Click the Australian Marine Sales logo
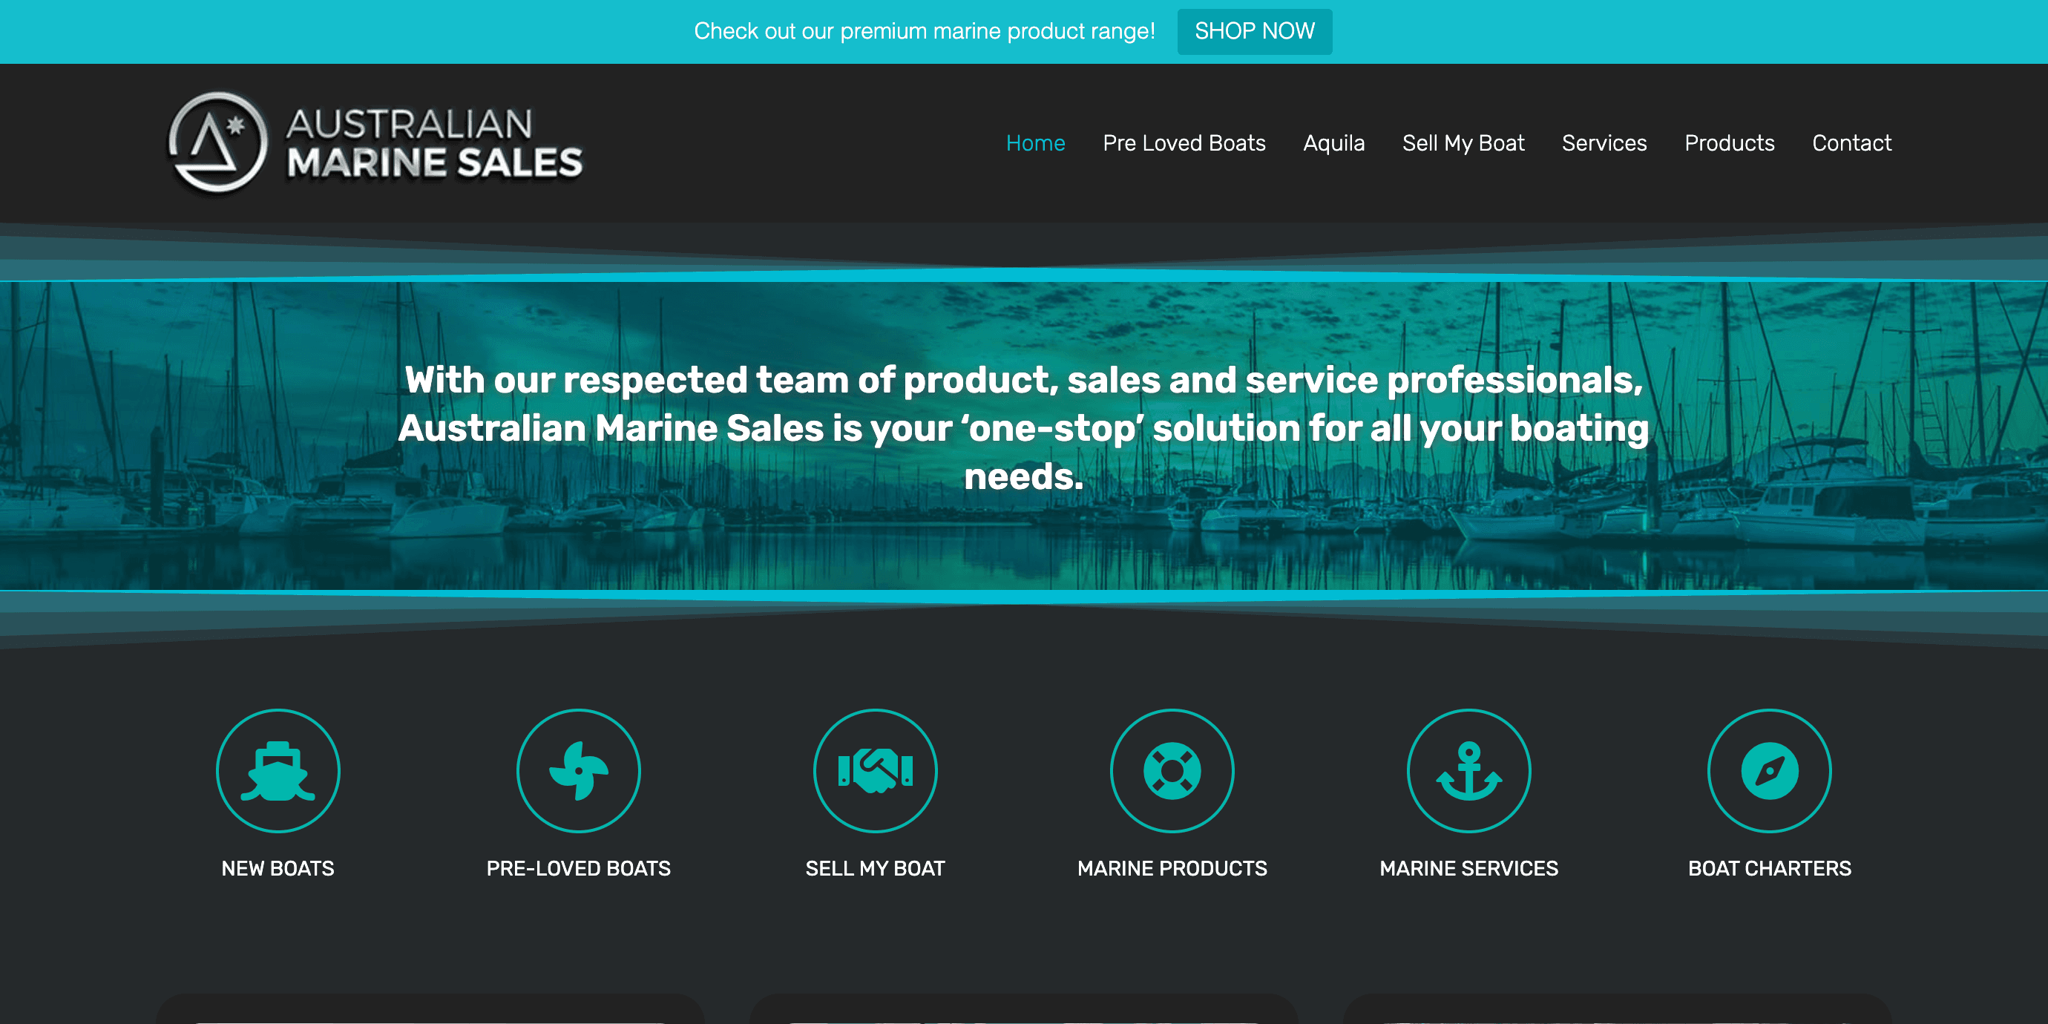 point(375,143)
